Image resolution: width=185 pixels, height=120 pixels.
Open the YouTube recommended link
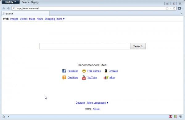click(x=92, y=78)
